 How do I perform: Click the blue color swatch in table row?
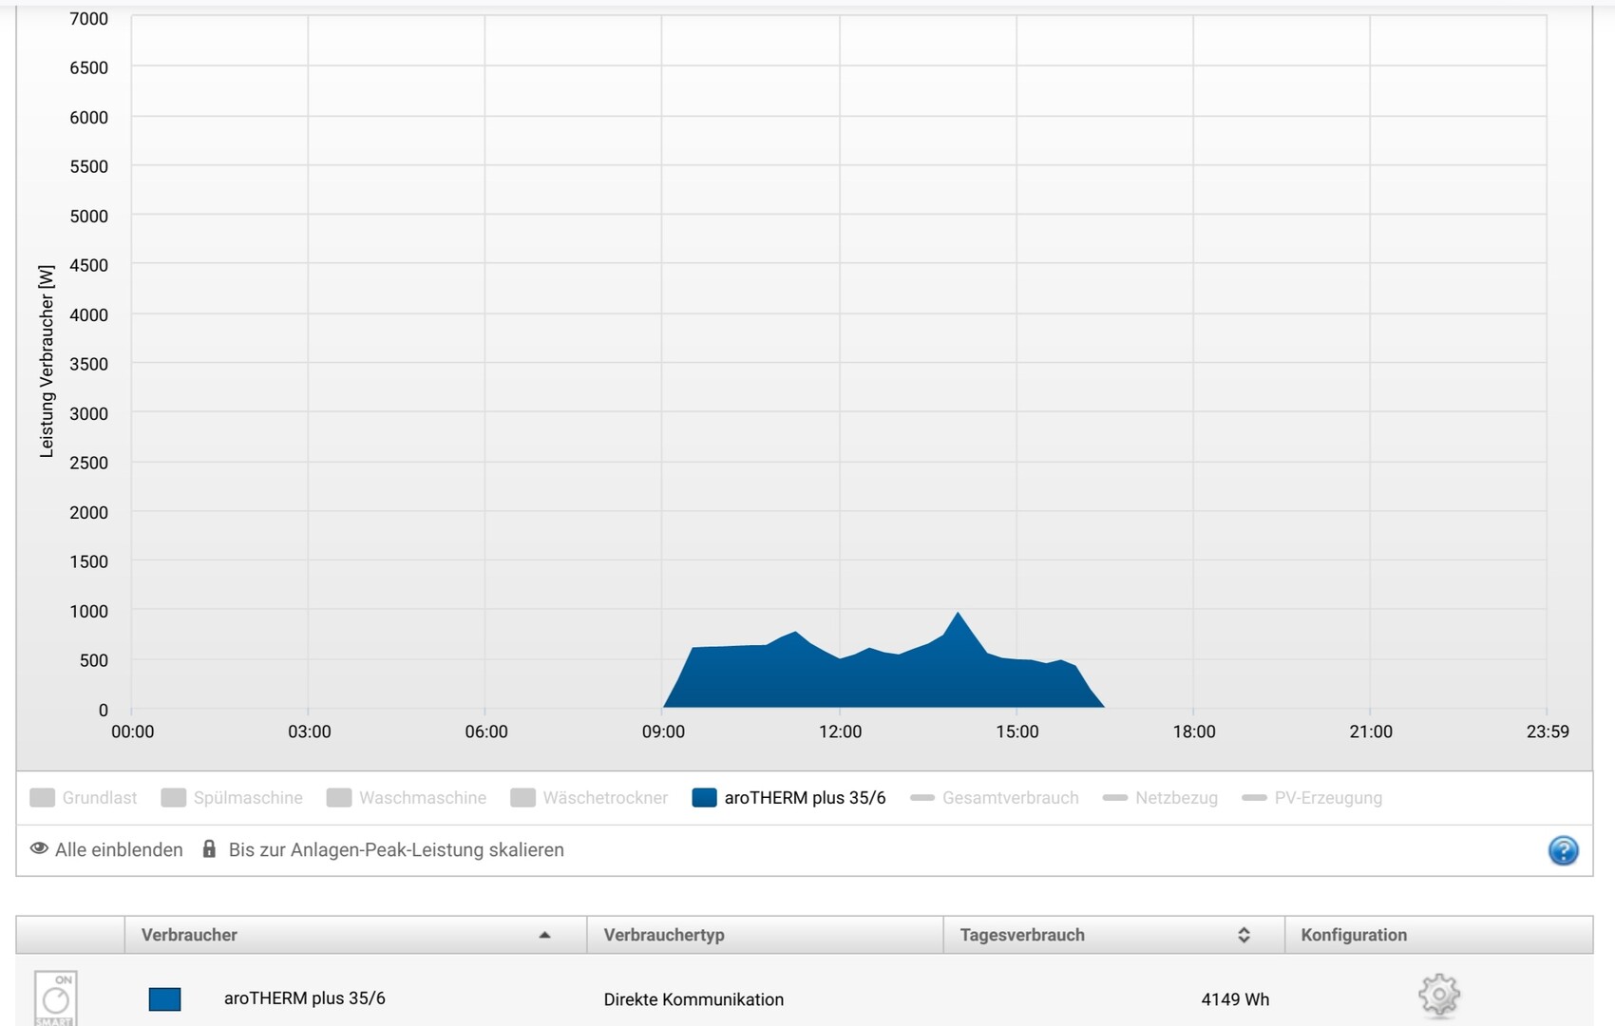click(x=164, y=998)
